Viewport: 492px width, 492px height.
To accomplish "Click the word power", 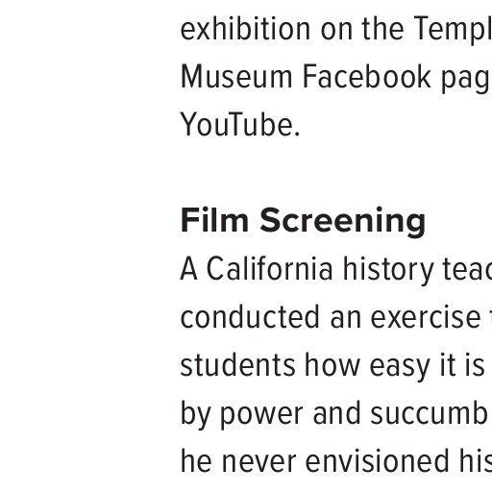I will pos(262,416).
